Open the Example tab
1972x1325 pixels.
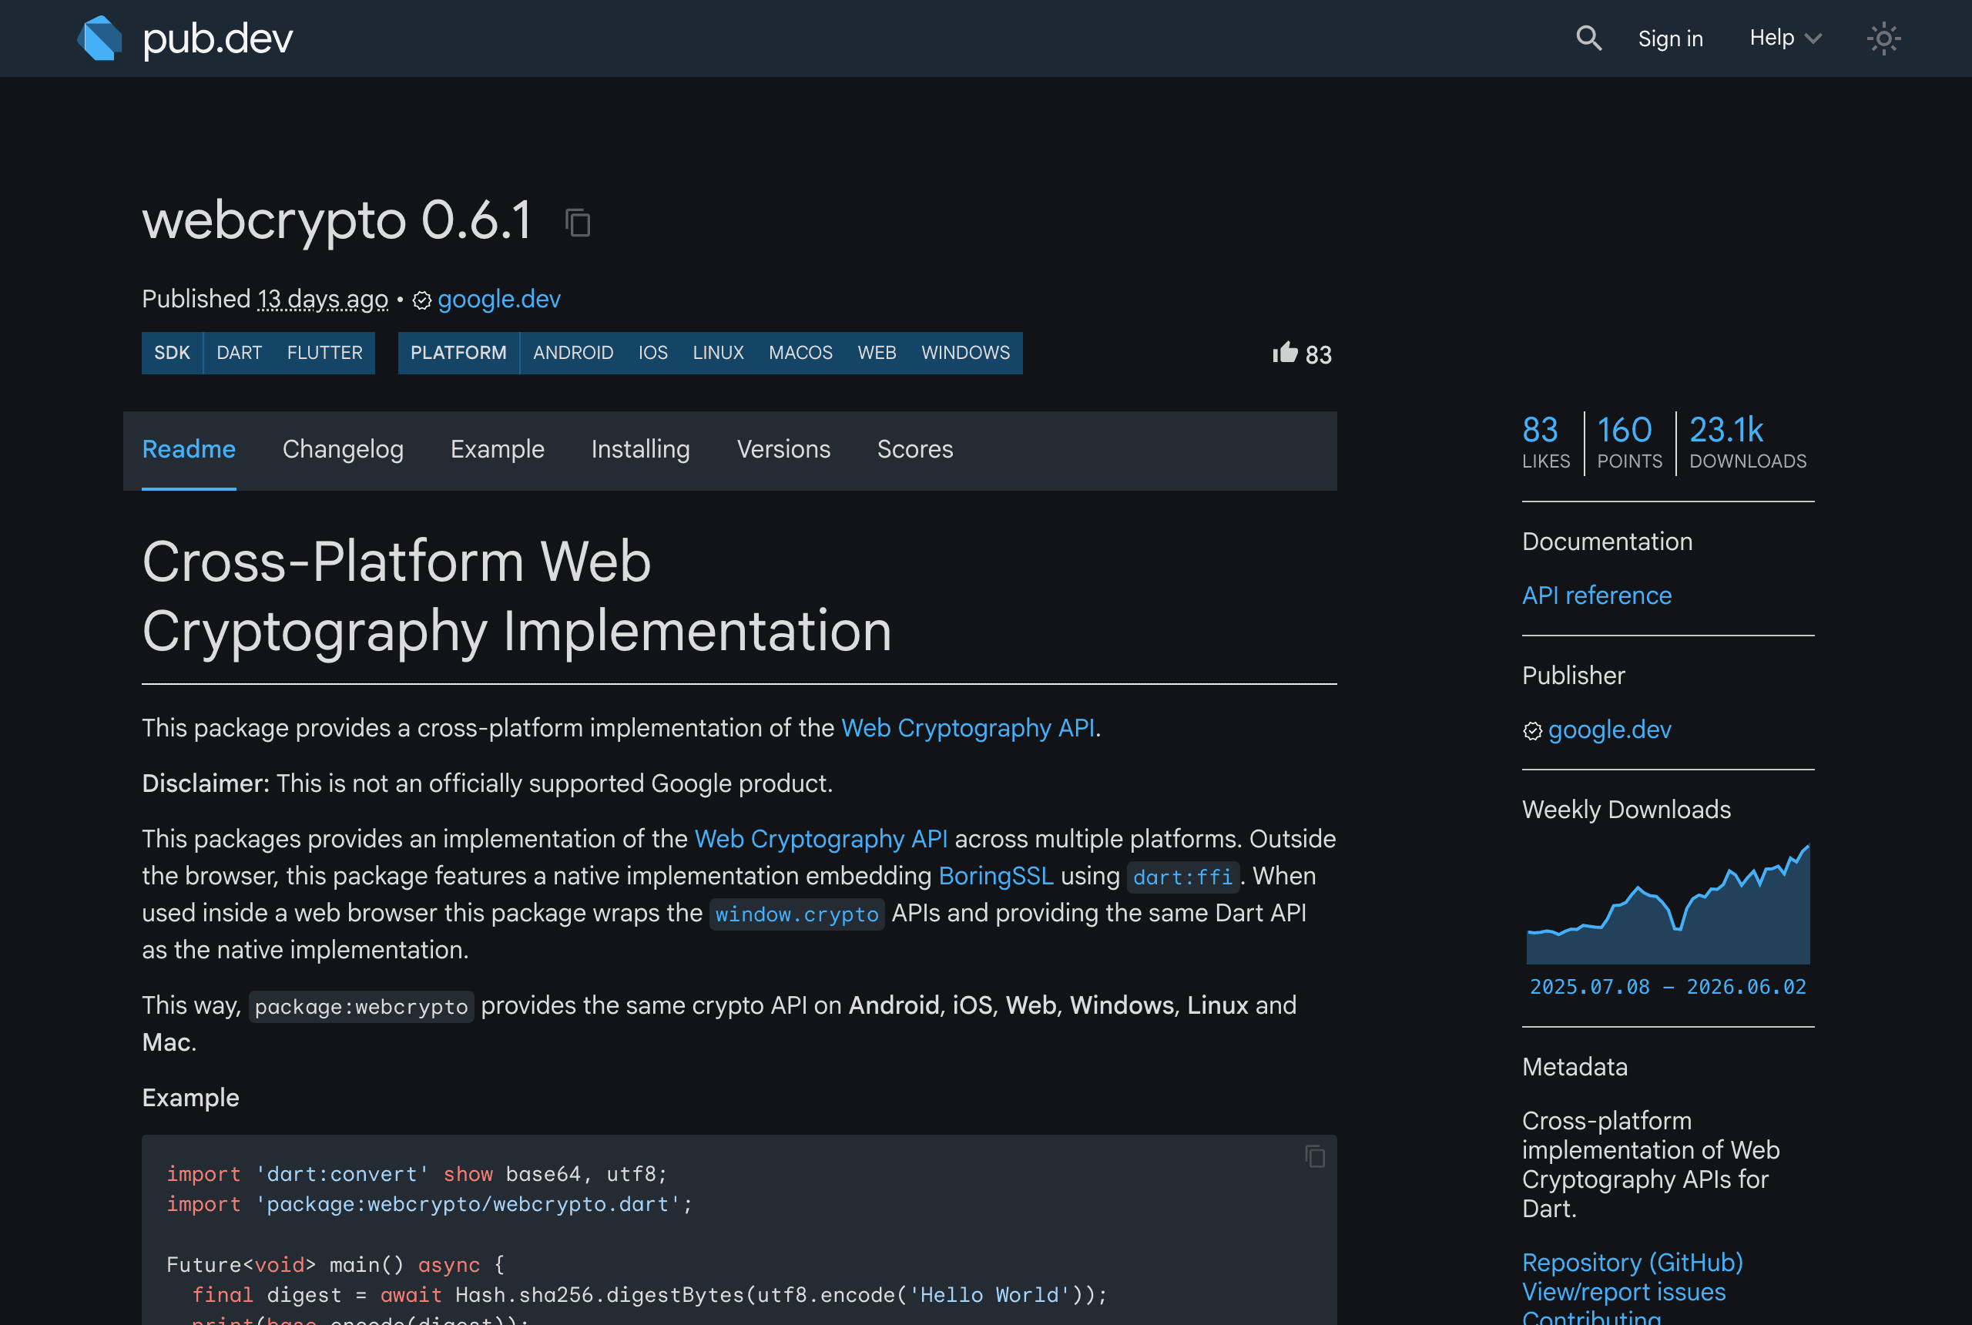498,448
